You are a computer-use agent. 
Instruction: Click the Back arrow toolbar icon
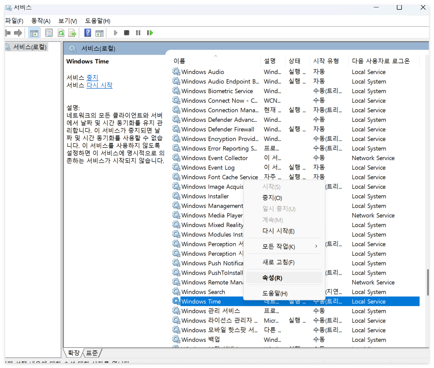8,33
